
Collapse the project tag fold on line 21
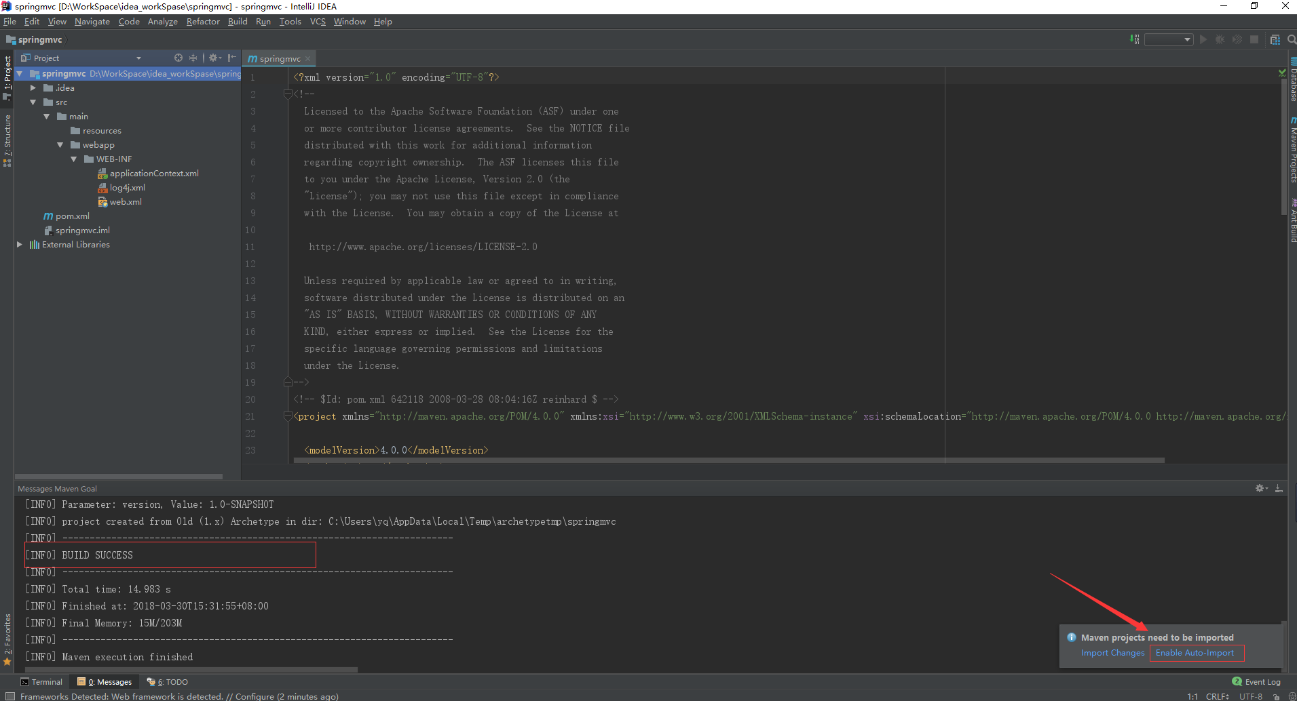(288, 416)
